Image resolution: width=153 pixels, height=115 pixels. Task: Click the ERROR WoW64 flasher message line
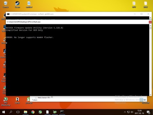[x=30, y=37]
